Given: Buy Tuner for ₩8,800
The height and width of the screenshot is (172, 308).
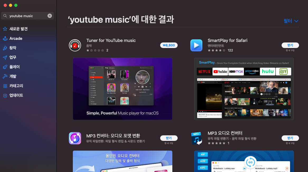Looking at the screenshot, I should pos(169,45).
